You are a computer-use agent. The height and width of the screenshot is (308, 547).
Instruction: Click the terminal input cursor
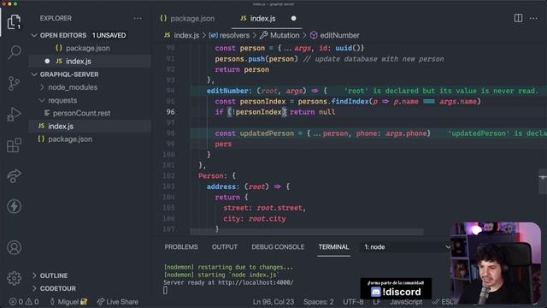pos(165,290)
